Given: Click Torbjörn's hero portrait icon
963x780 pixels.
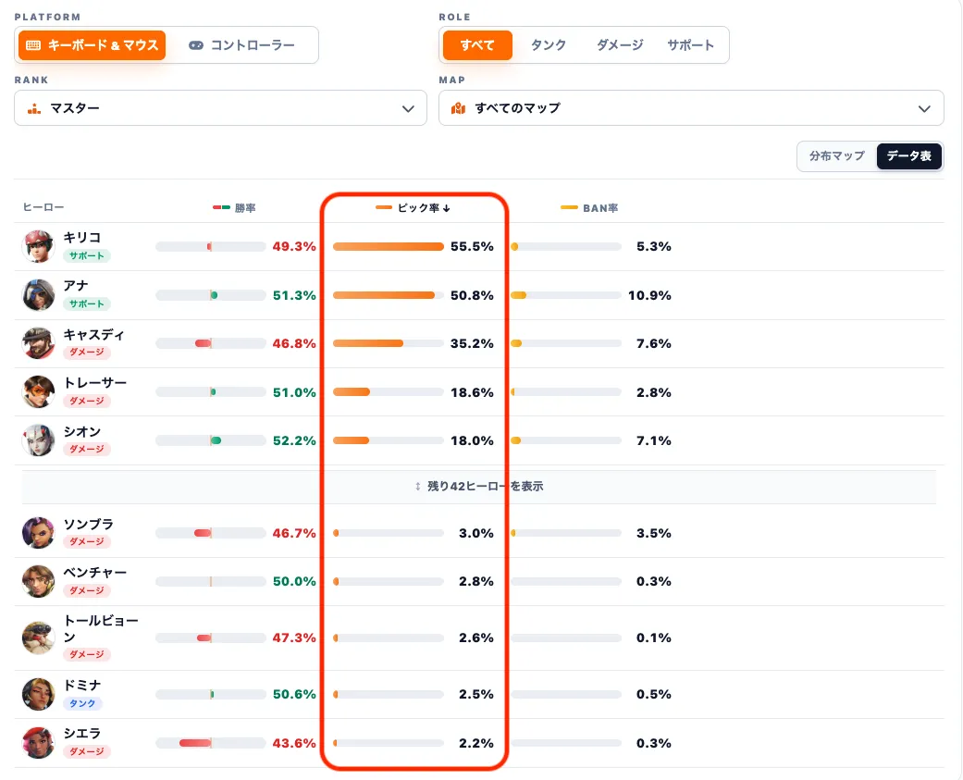Looking at the screenshot, I should click(x=38, y=638).
